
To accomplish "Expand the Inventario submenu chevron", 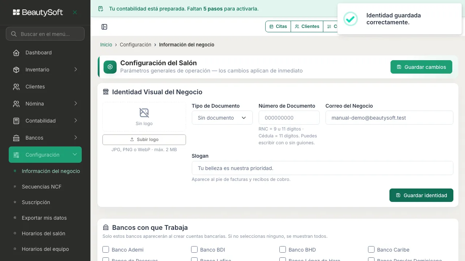I will pos(76,70).
